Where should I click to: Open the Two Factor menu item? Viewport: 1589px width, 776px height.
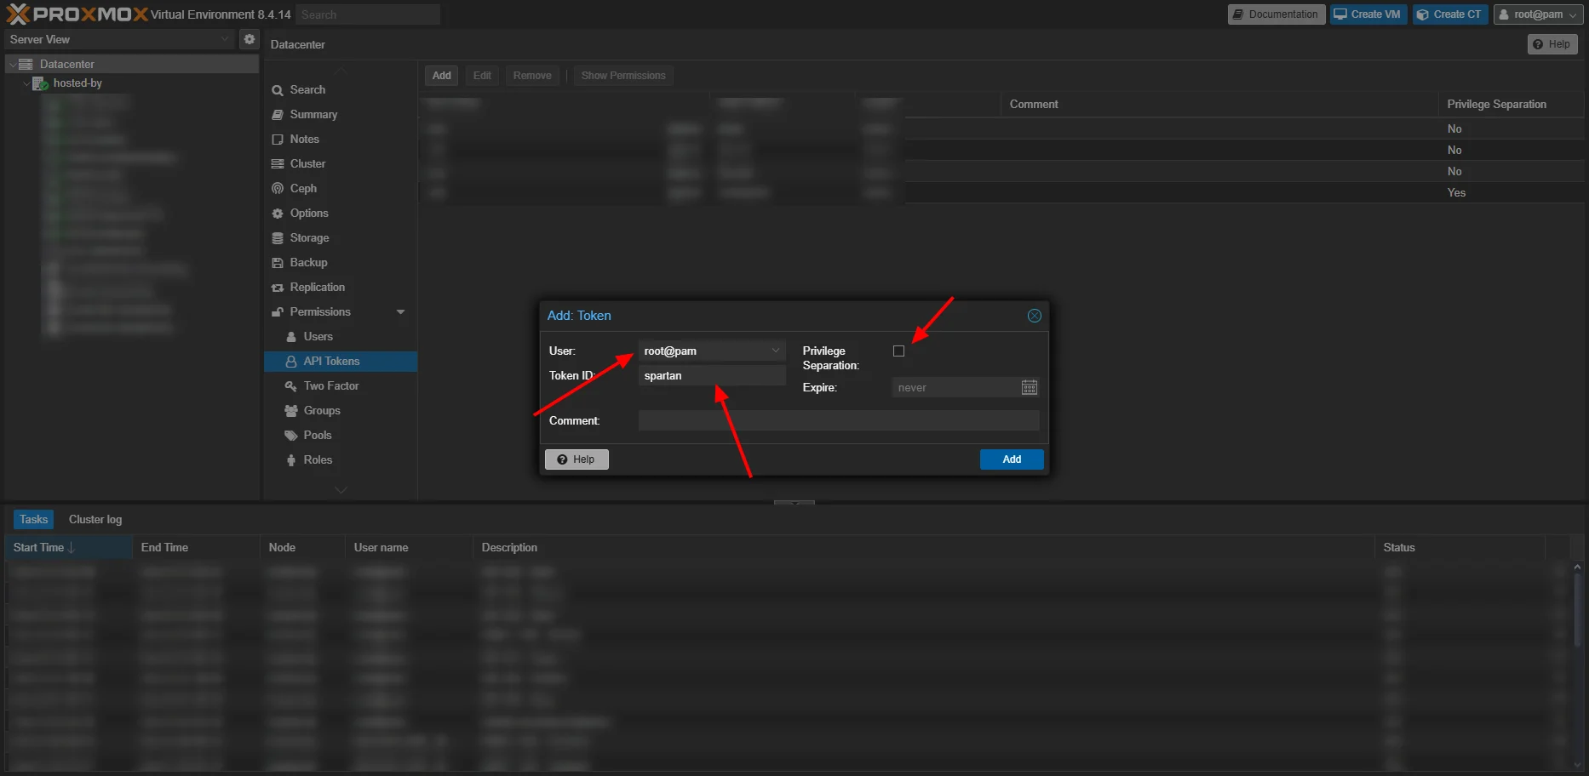[341, 386]
